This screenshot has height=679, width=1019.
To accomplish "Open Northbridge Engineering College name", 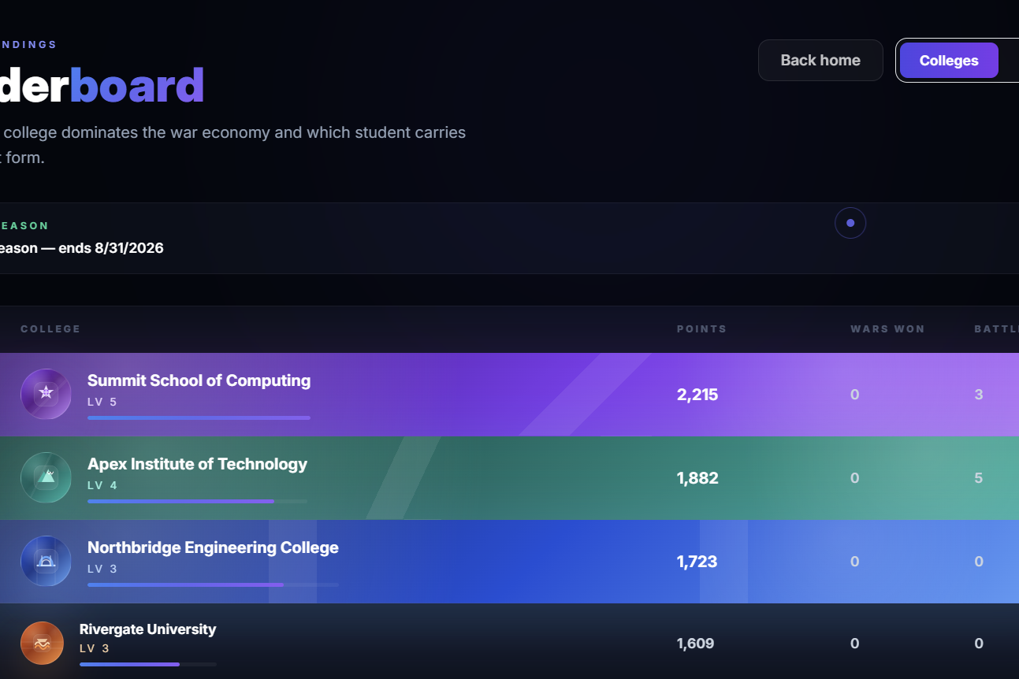I will [213, 547].
